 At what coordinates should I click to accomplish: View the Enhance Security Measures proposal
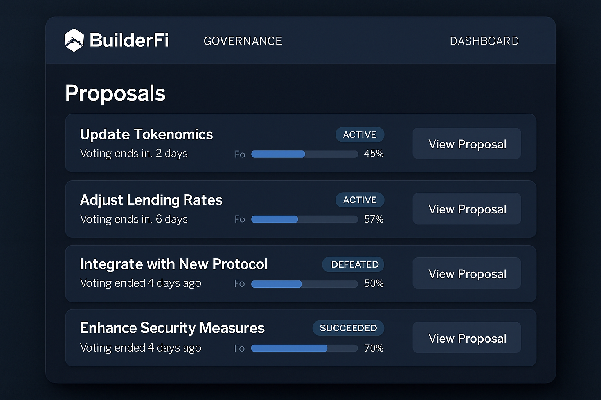[x=466, y=337]
